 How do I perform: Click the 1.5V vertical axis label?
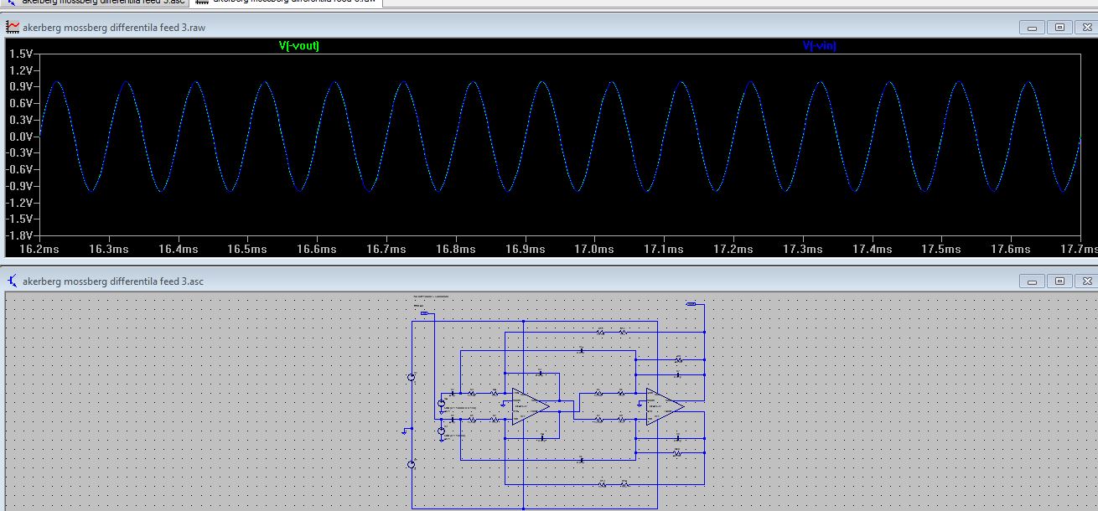(20, 54)
